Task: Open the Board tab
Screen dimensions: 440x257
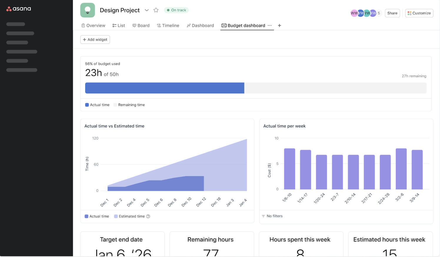Action: 141,26
